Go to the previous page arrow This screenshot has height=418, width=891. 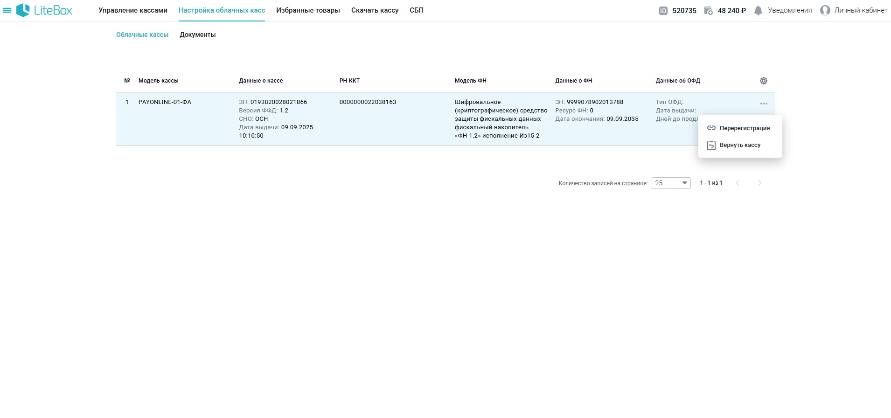[x=738, y=183]
